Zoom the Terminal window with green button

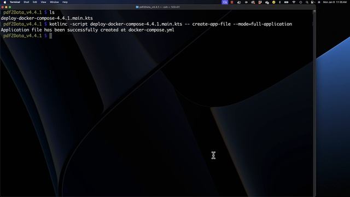pyautogui.click(x=10, y=7)
